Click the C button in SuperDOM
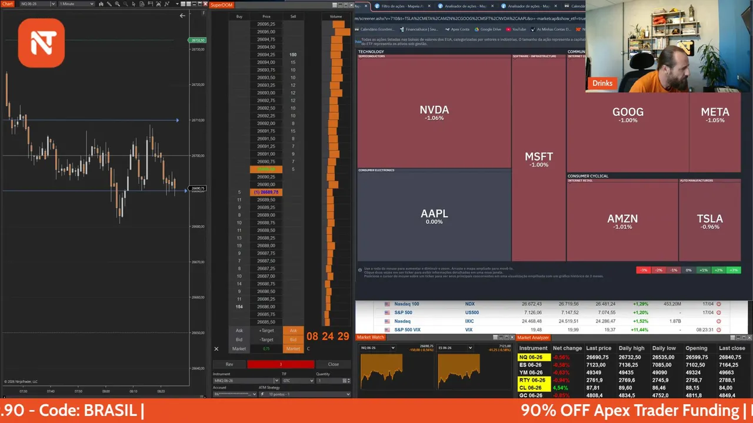The height and width of the screenshot is (423, 753). [308, 349]
